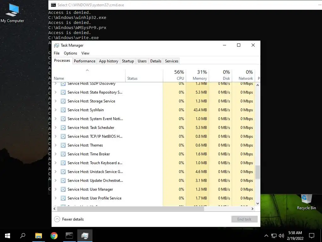Screen dimensions: 322x242
Task: Open File Explorer from taskbar
Action: click(x=38, y=236)
